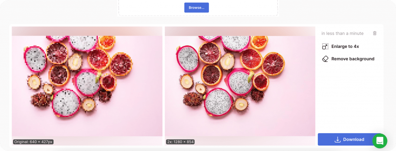Click the largest dragon fruit half in upscaled preview

219,102
